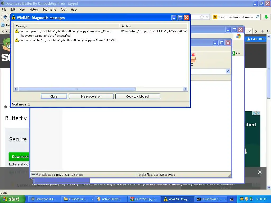Click the AdChoices triangle icon

pyautogui.click(x=254, y=113)
